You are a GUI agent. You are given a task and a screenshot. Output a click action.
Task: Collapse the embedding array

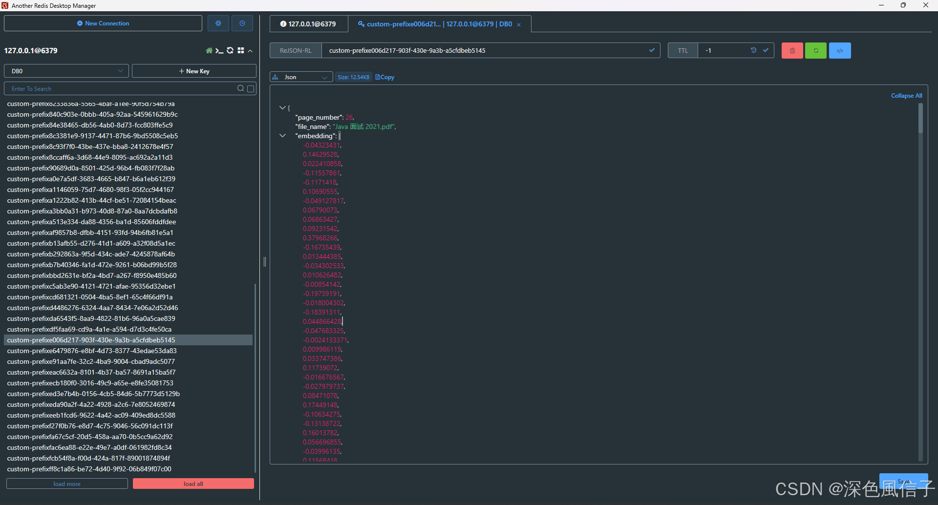pyautogui.click(x=282, y=136)
